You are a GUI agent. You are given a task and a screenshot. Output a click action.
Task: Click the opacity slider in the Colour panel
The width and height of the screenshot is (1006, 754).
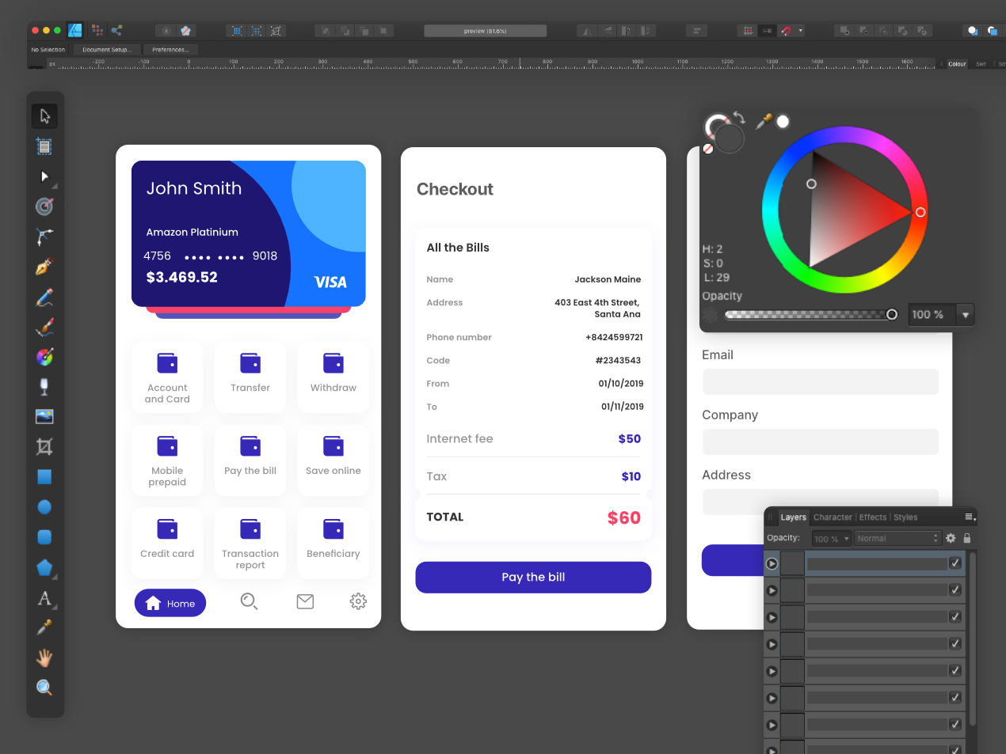808,315
